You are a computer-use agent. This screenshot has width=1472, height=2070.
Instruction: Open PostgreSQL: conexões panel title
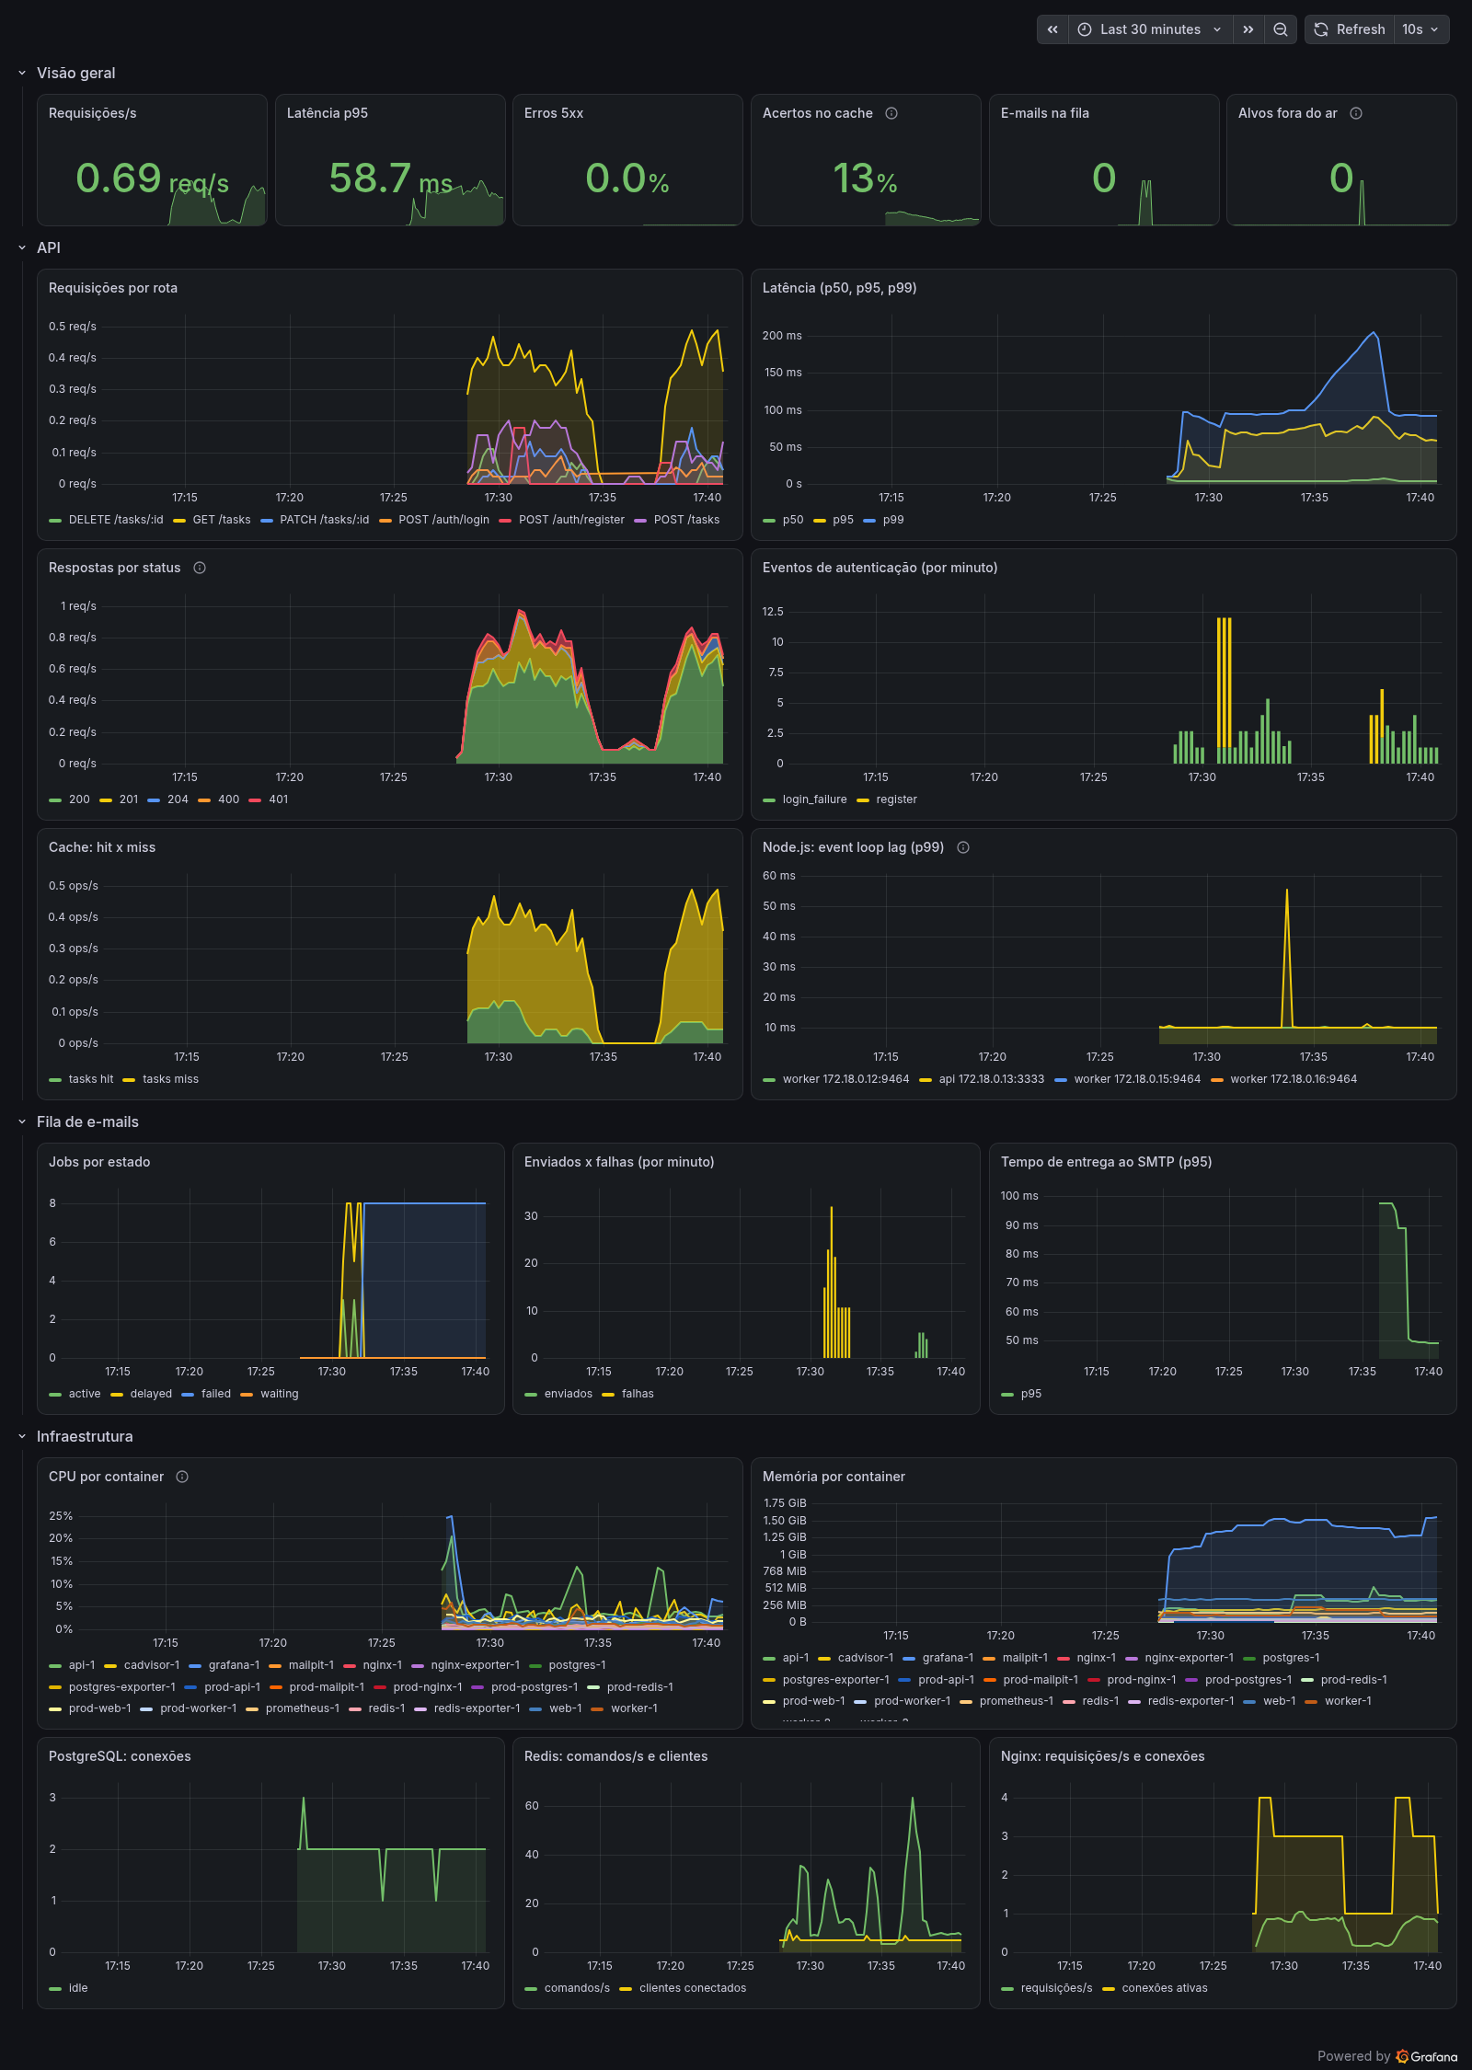pyautogui.click(x=120, y=1756)
